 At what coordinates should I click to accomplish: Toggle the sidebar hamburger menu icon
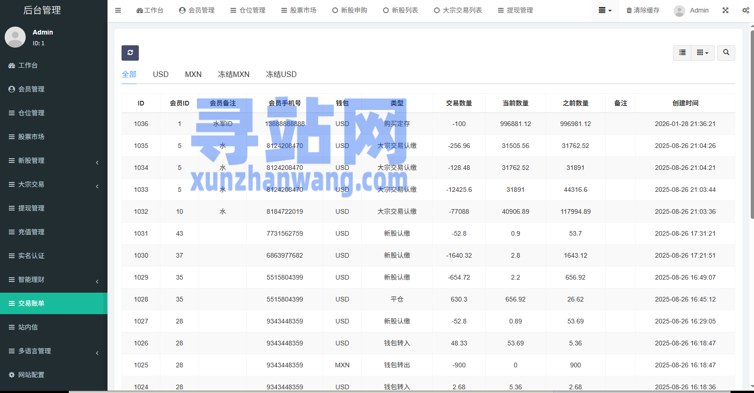118,10
